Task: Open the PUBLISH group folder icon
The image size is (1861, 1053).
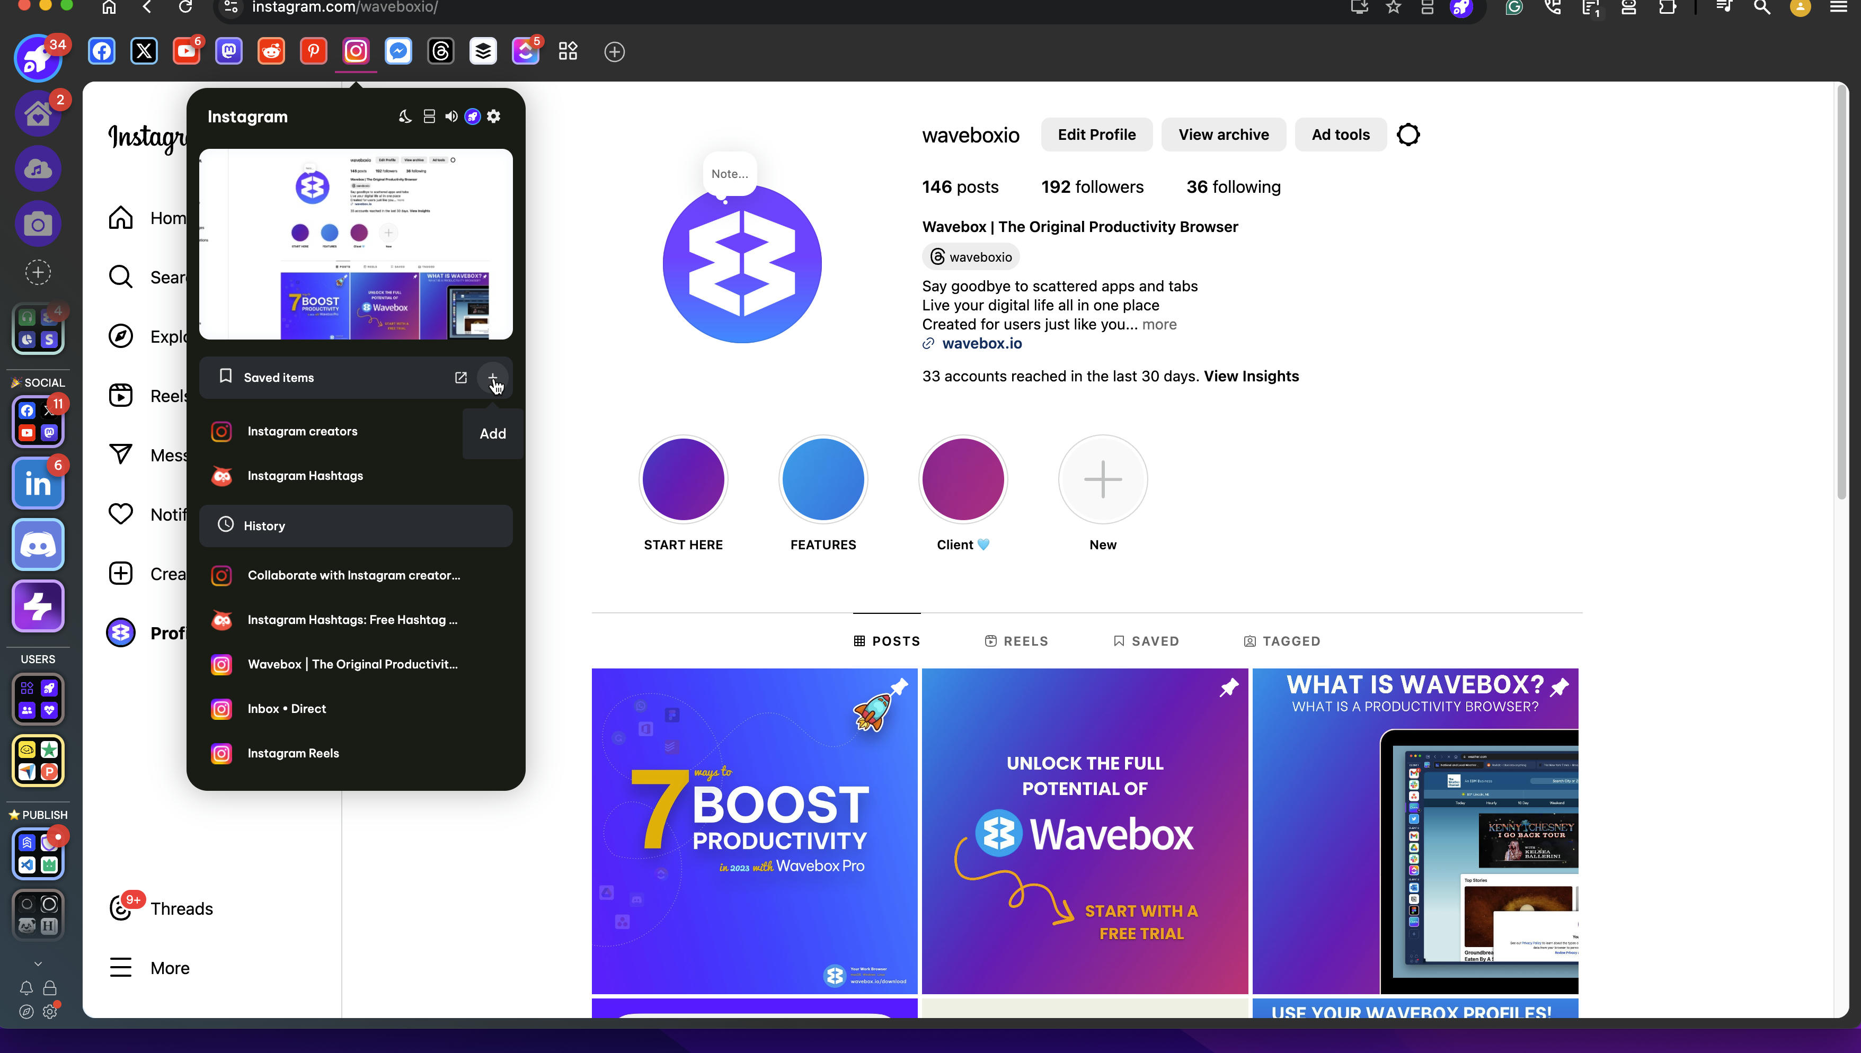Action: (x=38, y=854)
